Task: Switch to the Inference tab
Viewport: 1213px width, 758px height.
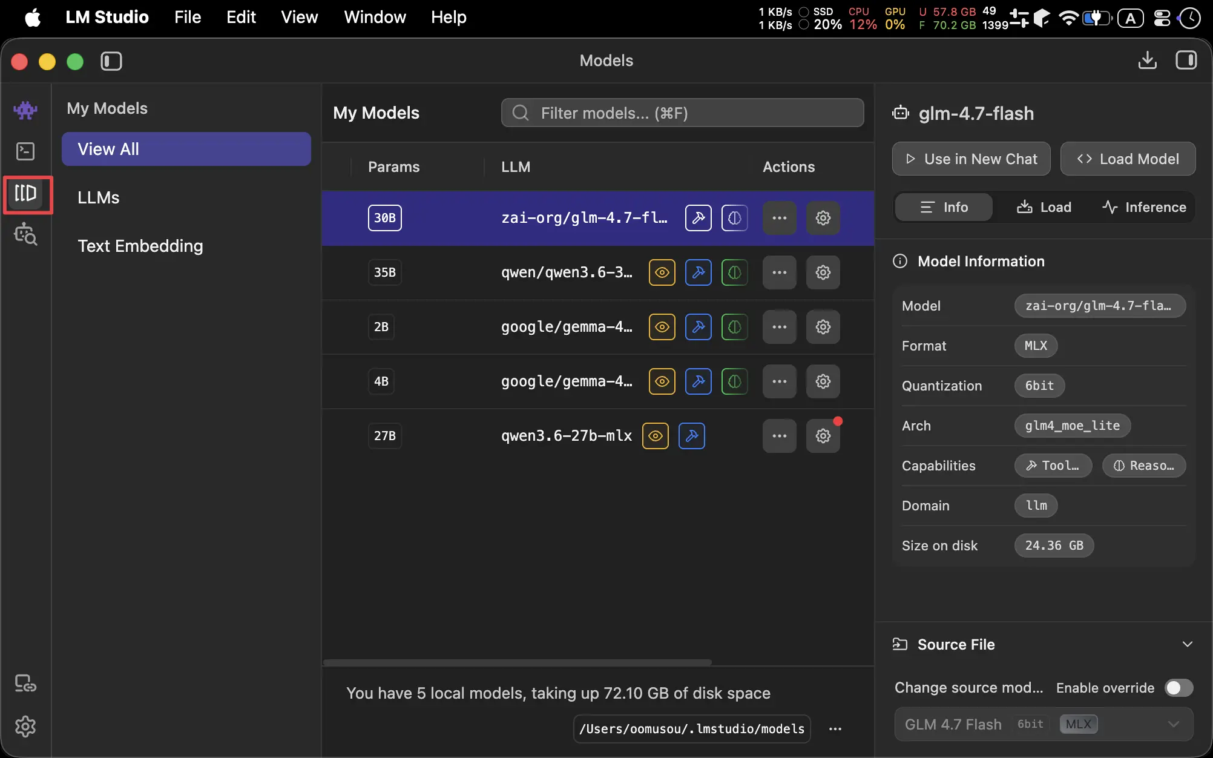Action: (x=1144, y=207)
